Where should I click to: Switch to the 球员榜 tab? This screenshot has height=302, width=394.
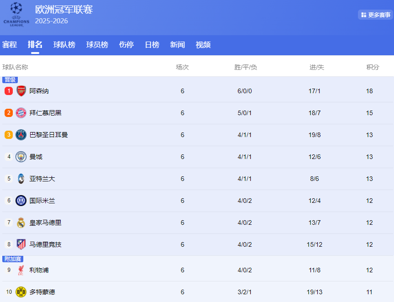coord(97,45)
